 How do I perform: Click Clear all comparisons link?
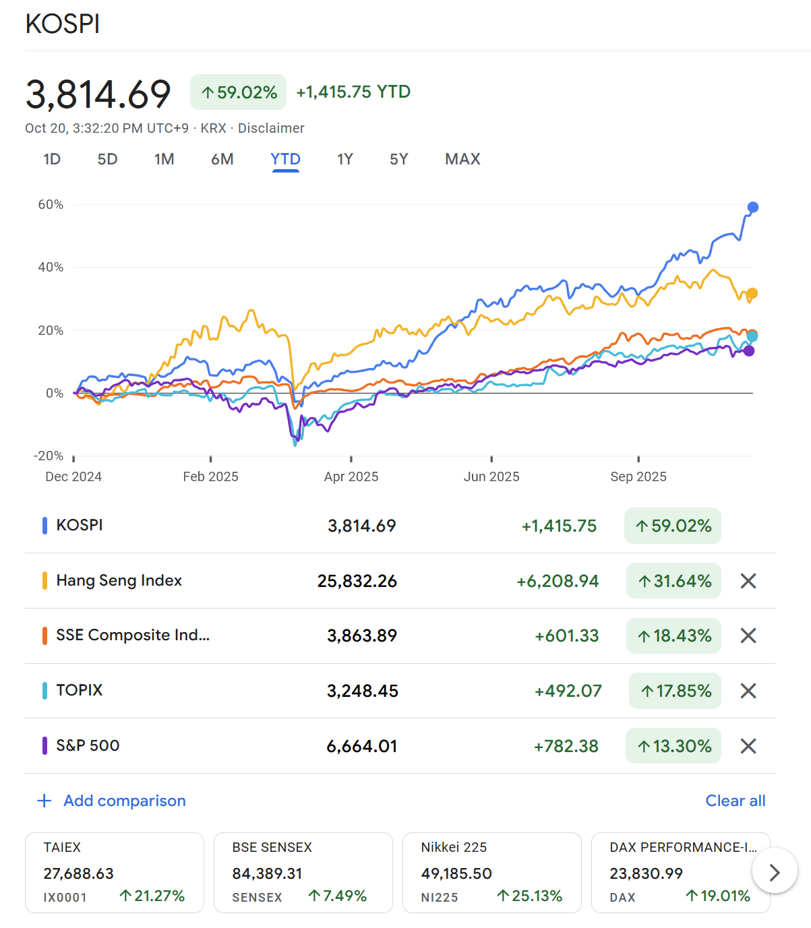click(x=735, y=801)
